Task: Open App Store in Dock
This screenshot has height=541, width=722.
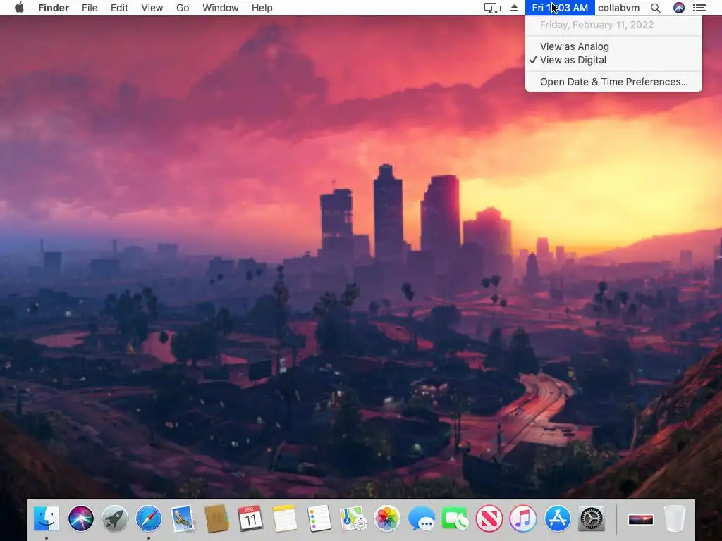Action: [557, 519]
